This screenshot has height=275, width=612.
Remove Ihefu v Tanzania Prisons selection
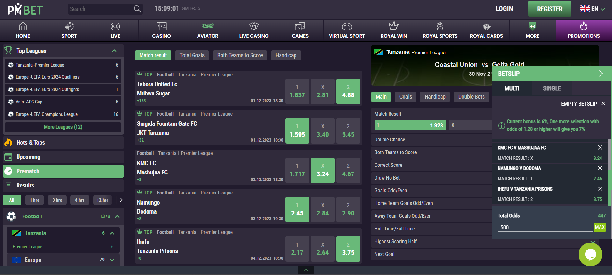click(600, 189)
